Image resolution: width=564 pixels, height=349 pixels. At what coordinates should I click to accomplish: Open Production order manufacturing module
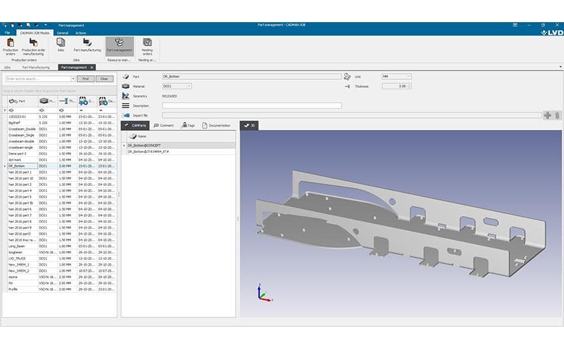coord(34,46)
